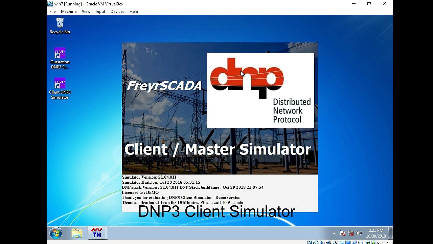Image resolution: width=433 pixels, height=244 pixels.
Task: Click the dnp logo on the splash screen
Action: point(247,78)
